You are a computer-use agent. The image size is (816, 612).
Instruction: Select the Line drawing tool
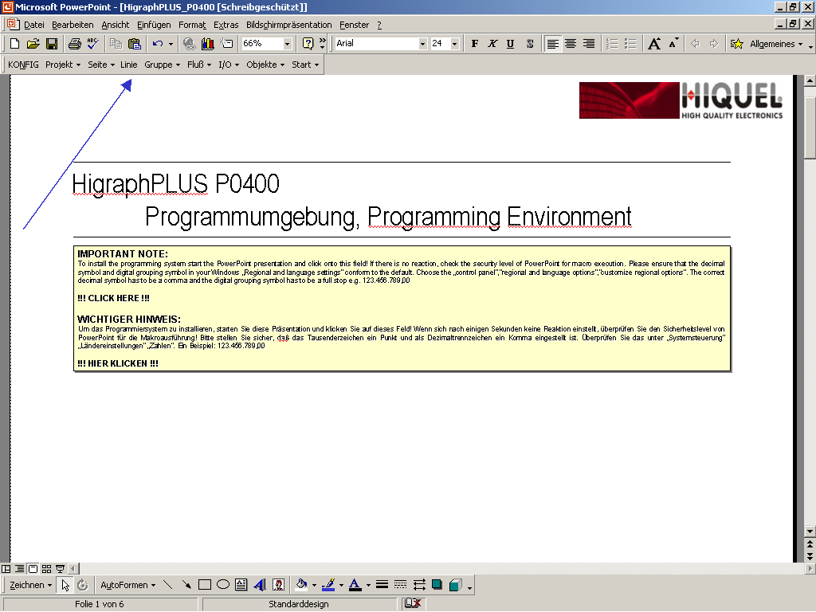pyautogui.click(x=167, y=585)
